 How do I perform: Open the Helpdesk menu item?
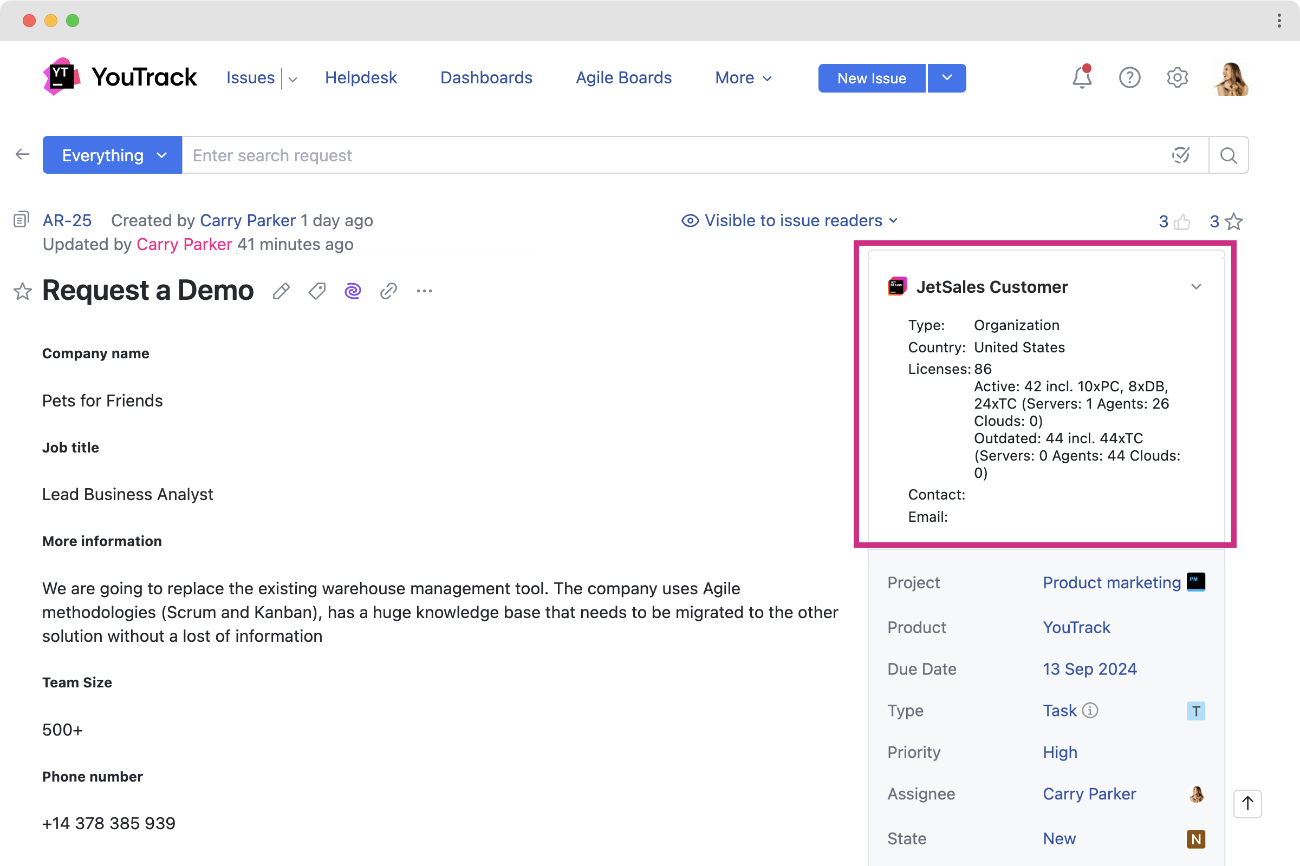(360, 78)
